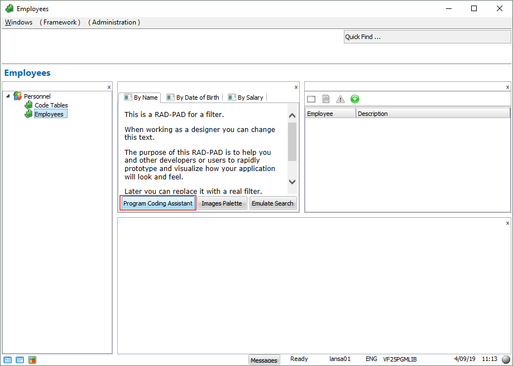
Task: Select Personnel in the navigation tree
Action: point(37,96)
